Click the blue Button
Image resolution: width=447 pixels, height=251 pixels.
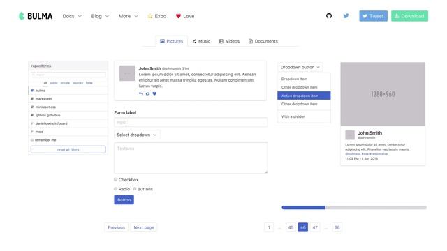point(124,200)
